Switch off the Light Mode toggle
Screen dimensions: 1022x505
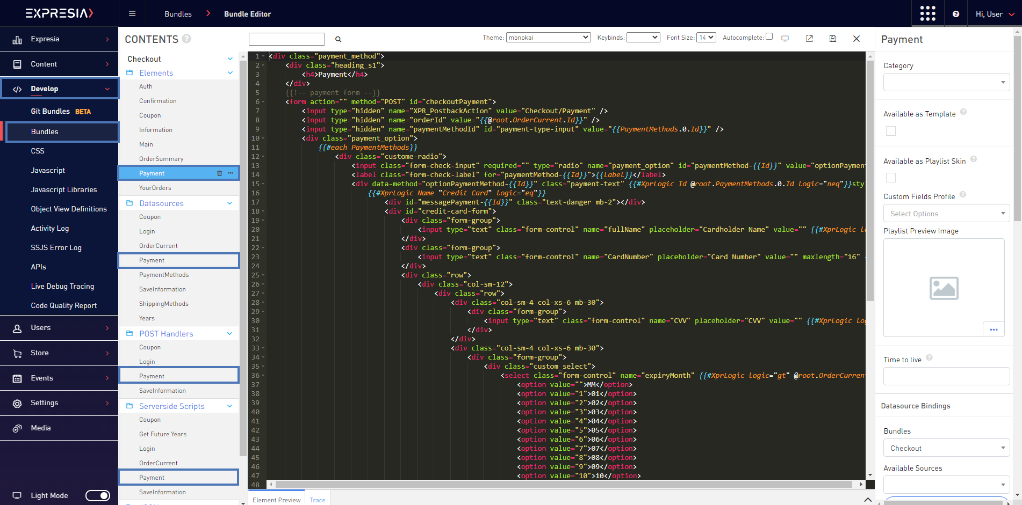pos(98,495)
